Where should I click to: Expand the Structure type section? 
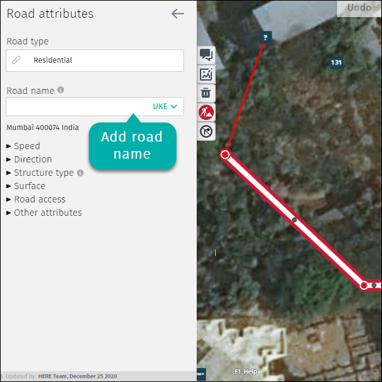[40, 173]
